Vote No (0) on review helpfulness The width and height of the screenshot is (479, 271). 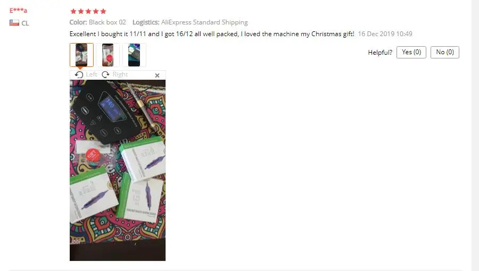445,52
